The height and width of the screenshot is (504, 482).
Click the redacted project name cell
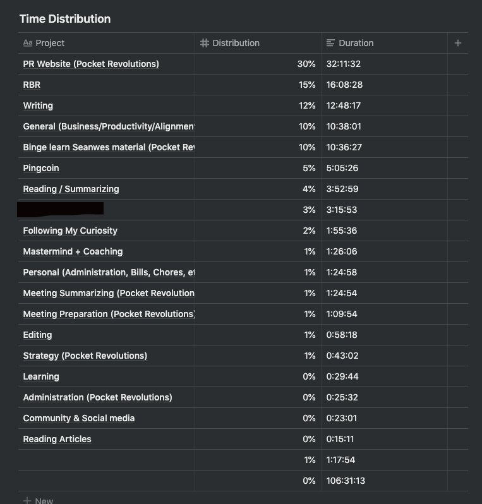pyautogui.click(x=61, y=209)
